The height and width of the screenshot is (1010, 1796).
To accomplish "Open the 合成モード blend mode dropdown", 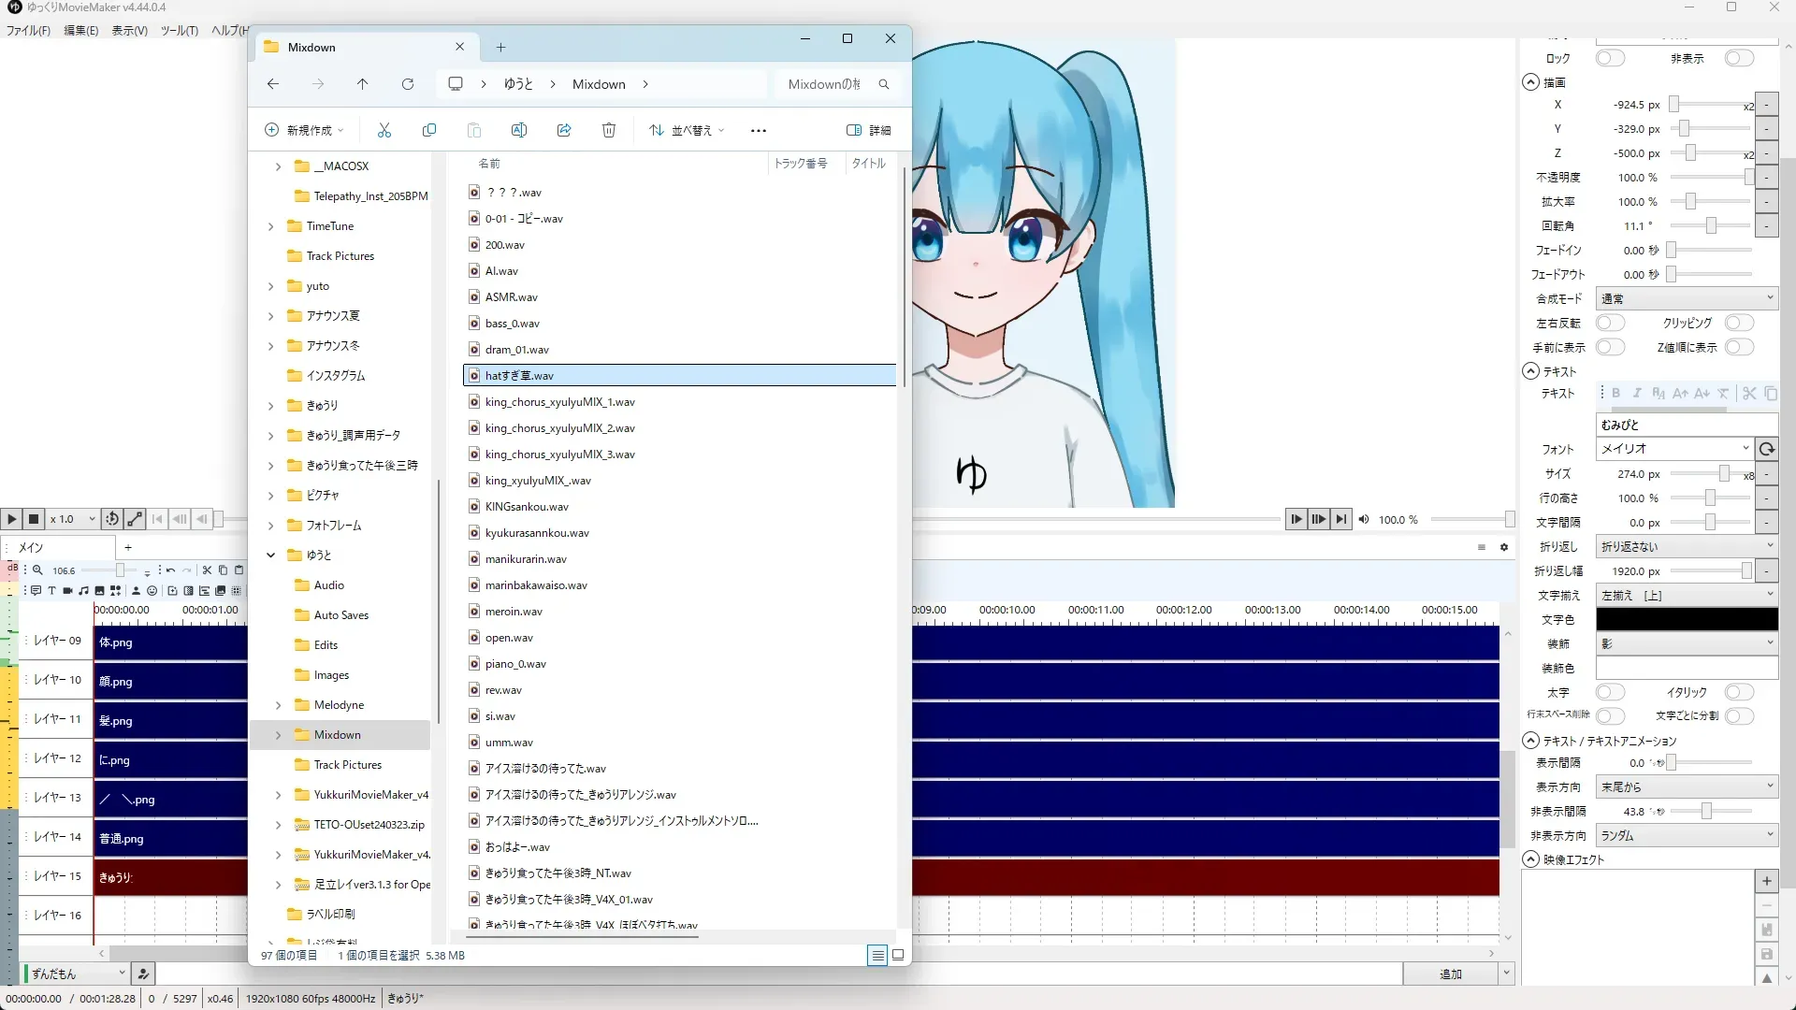I will coord(1686,298).
